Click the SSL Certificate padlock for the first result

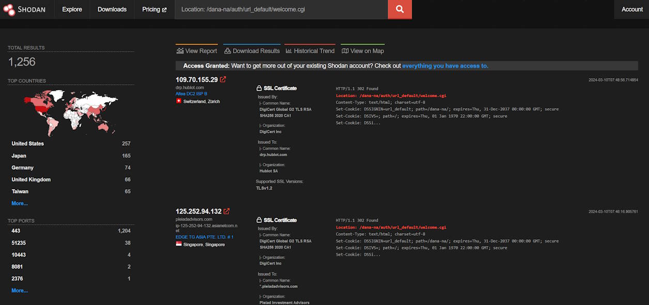[259, 88]
